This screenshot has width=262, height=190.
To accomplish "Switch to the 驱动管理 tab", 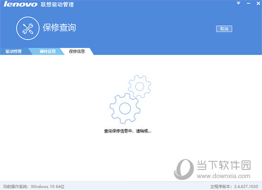I will pos(13,52).
